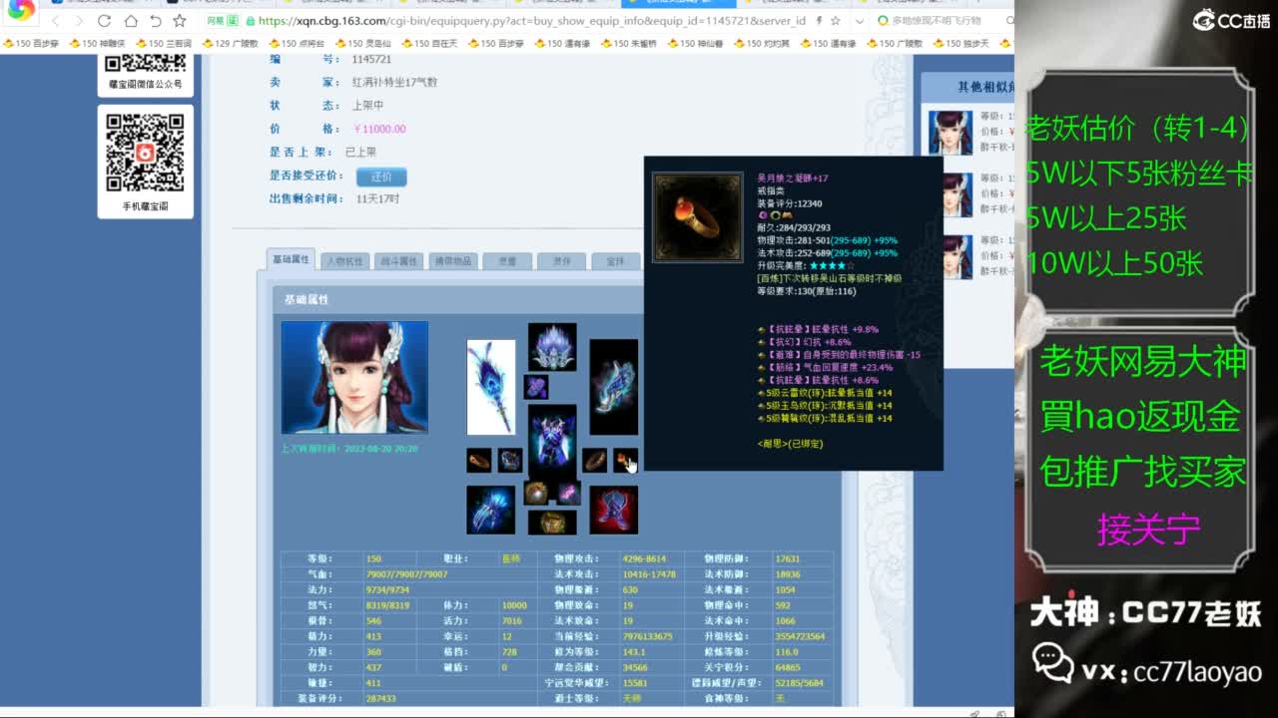Click the remaining time text 11天17时
The height and width of the screenshot is (718, 1278).
377,198
